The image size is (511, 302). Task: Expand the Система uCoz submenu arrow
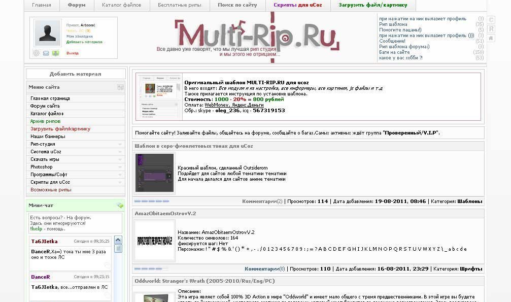point(120,152)
